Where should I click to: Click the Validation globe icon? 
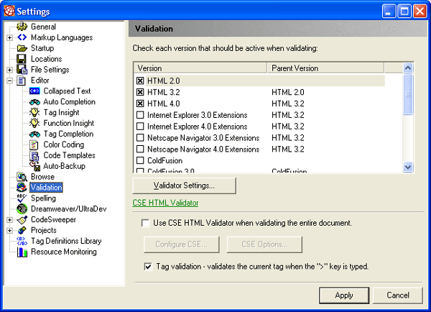(x=22, y=188)
